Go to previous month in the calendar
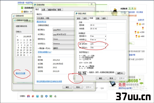 click(x=17, y=37)
